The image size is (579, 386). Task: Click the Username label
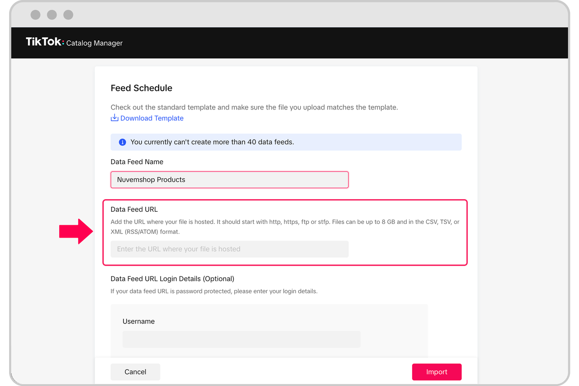click(138, 321)
